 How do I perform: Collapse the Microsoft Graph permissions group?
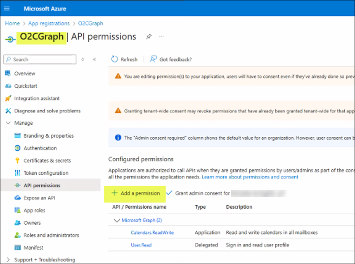[117, 220]
